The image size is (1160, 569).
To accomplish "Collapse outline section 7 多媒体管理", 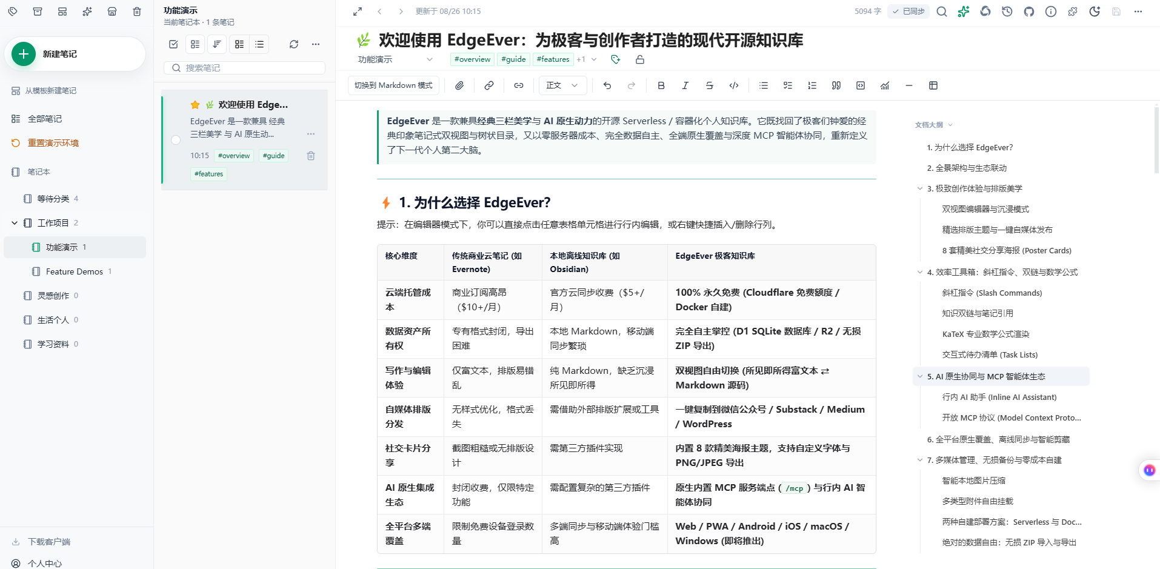I will coord(920,460).
